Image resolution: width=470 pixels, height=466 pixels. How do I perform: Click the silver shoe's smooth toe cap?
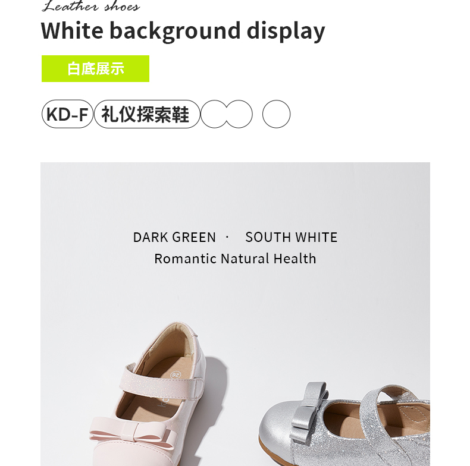click(276, 432)
